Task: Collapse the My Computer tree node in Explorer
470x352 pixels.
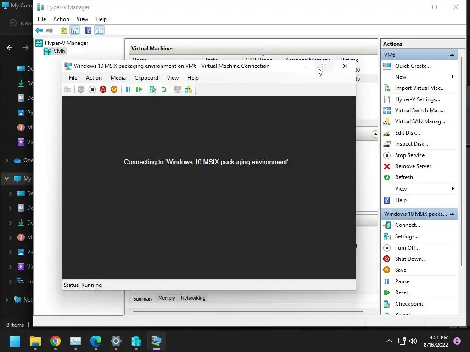Action: pos(6,179)
